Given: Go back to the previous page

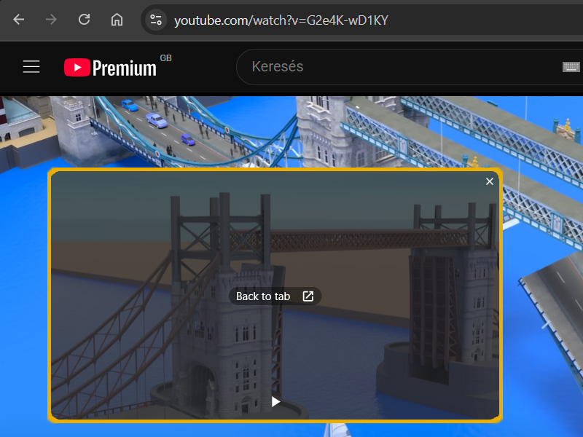Looking at the screenshot, I should coord(19,20).
